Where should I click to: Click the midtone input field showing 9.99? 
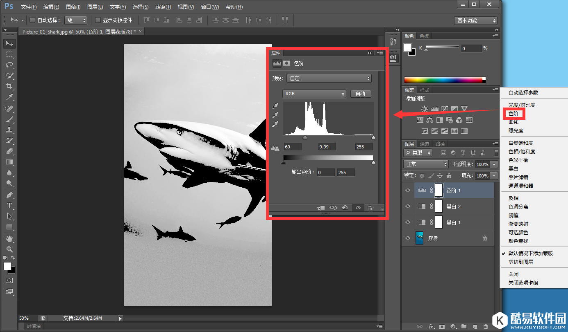327,147
